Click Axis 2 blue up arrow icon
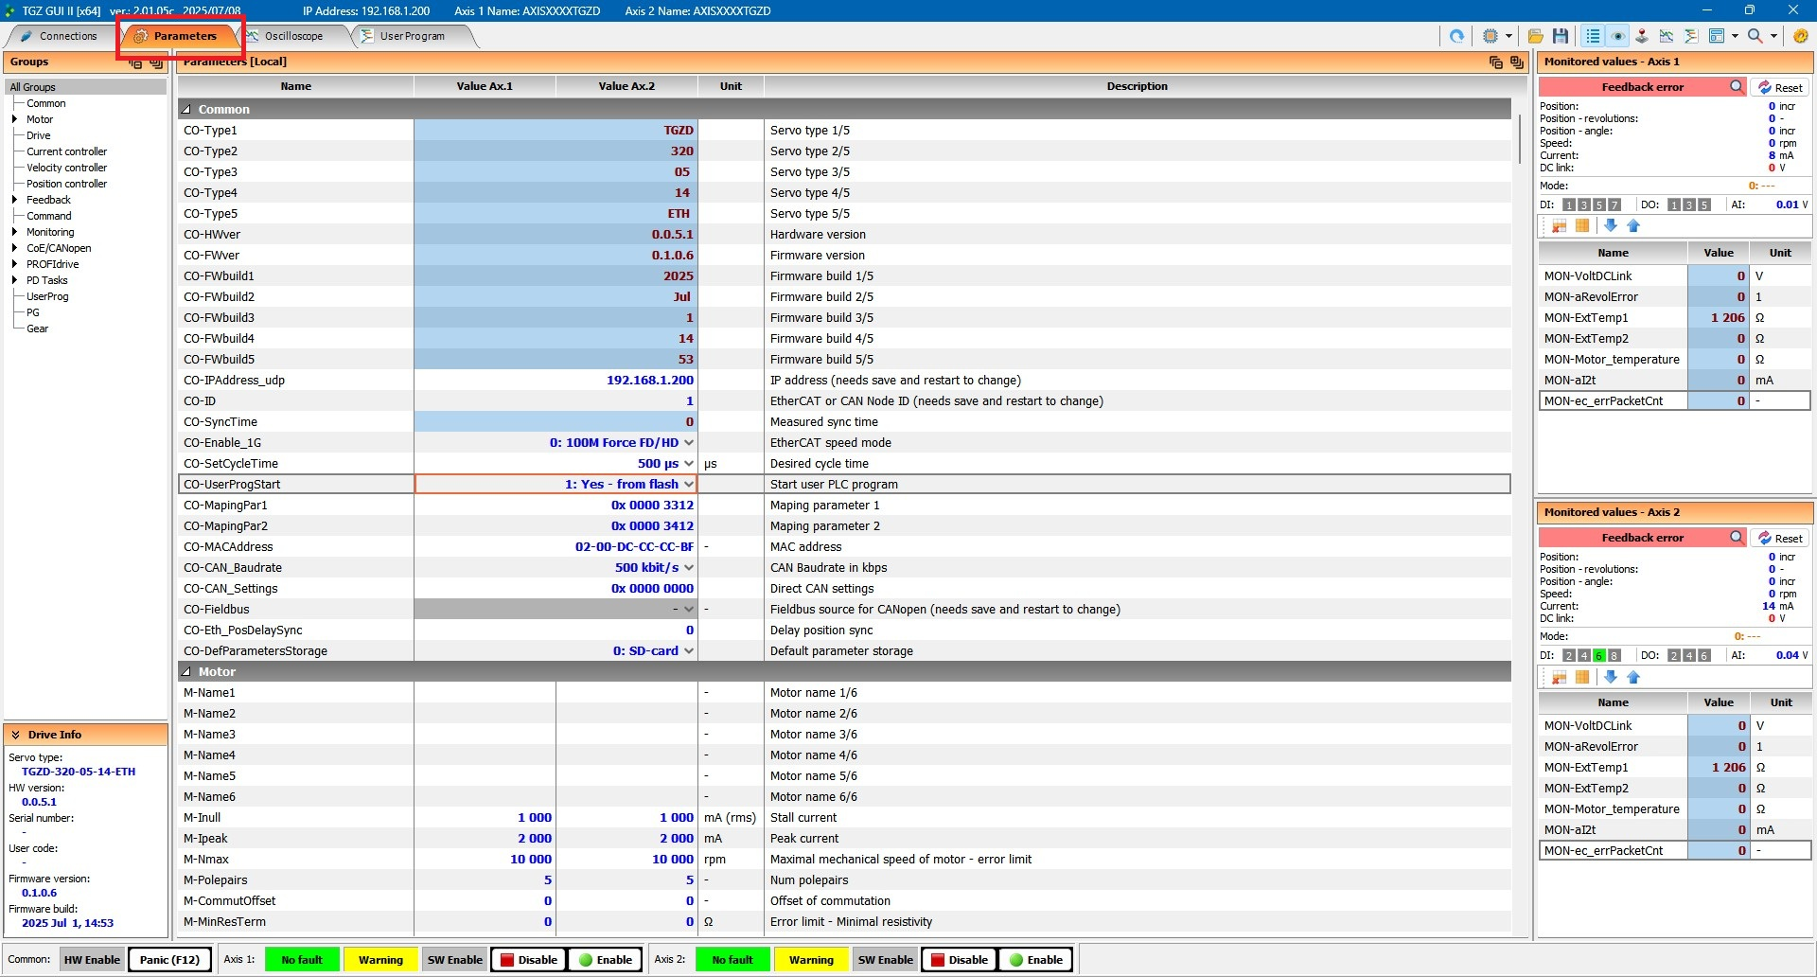 click(1633, 678)
